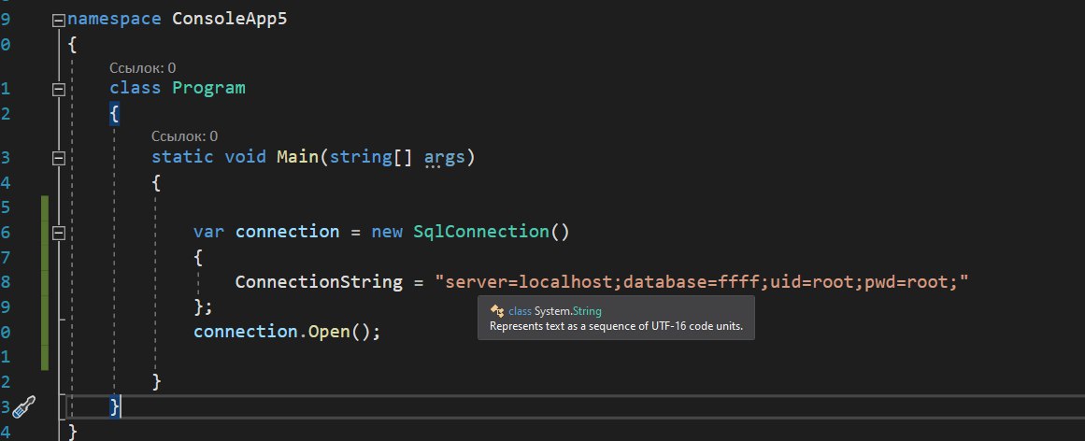Open the screwdriver quick actions icon
The height and width of the screenshot is (441, 1085).
pyautogui.click(x=23, y=407)
